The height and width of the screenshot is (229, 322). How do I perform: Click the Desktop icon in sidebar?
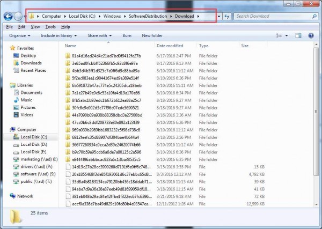tap(16, 56)
